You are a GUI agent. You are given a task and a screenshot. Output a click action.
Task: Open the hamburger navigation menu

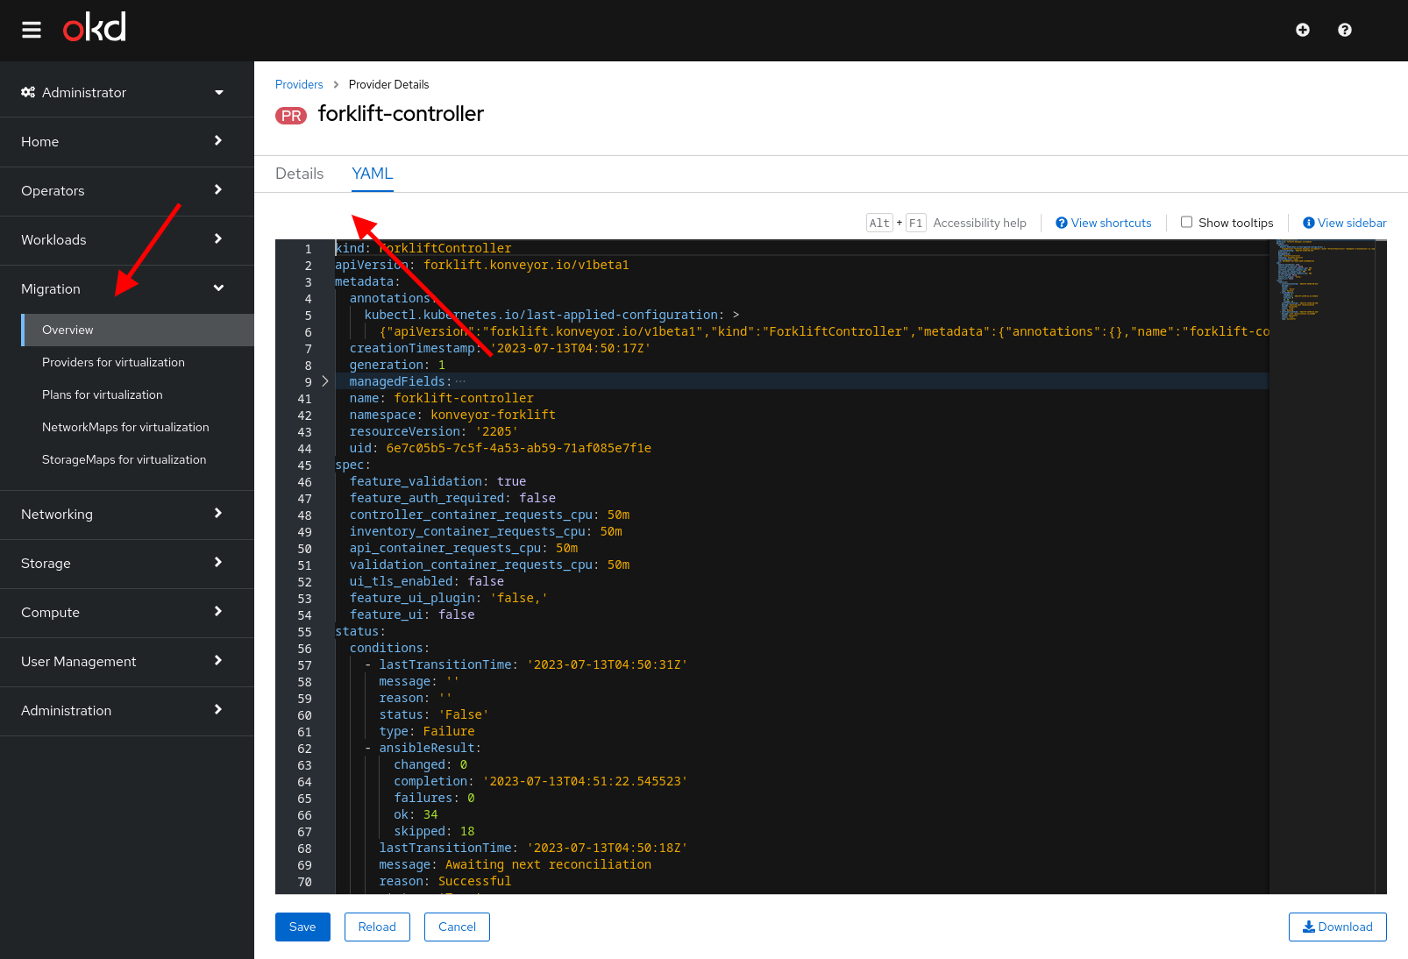[32, 31]
